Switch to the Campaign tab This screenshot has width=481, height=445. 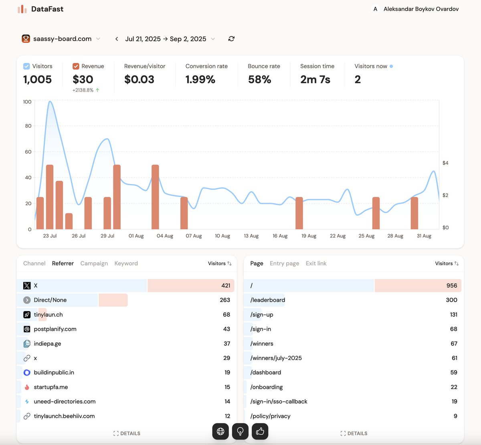(94, 263)
